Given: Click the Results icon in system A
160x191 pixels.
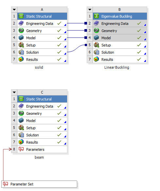Looking at the screenshot, I should [21, 59].
